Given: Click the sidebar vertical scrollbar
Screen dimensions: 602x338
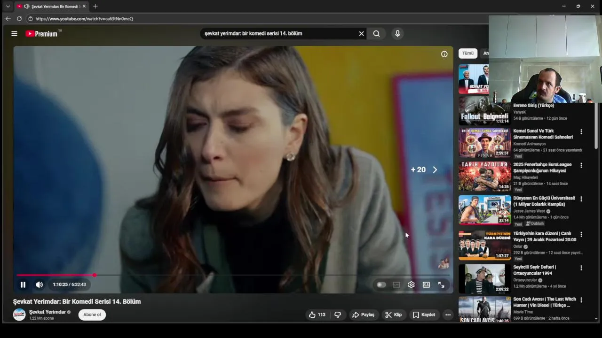Looking at the screenshot, I should coord(596,127).
